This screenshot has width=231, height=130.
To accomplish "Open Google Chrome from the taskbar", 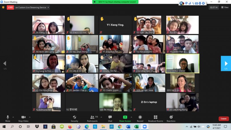I will pyautogui.click(x=120, y=127).
